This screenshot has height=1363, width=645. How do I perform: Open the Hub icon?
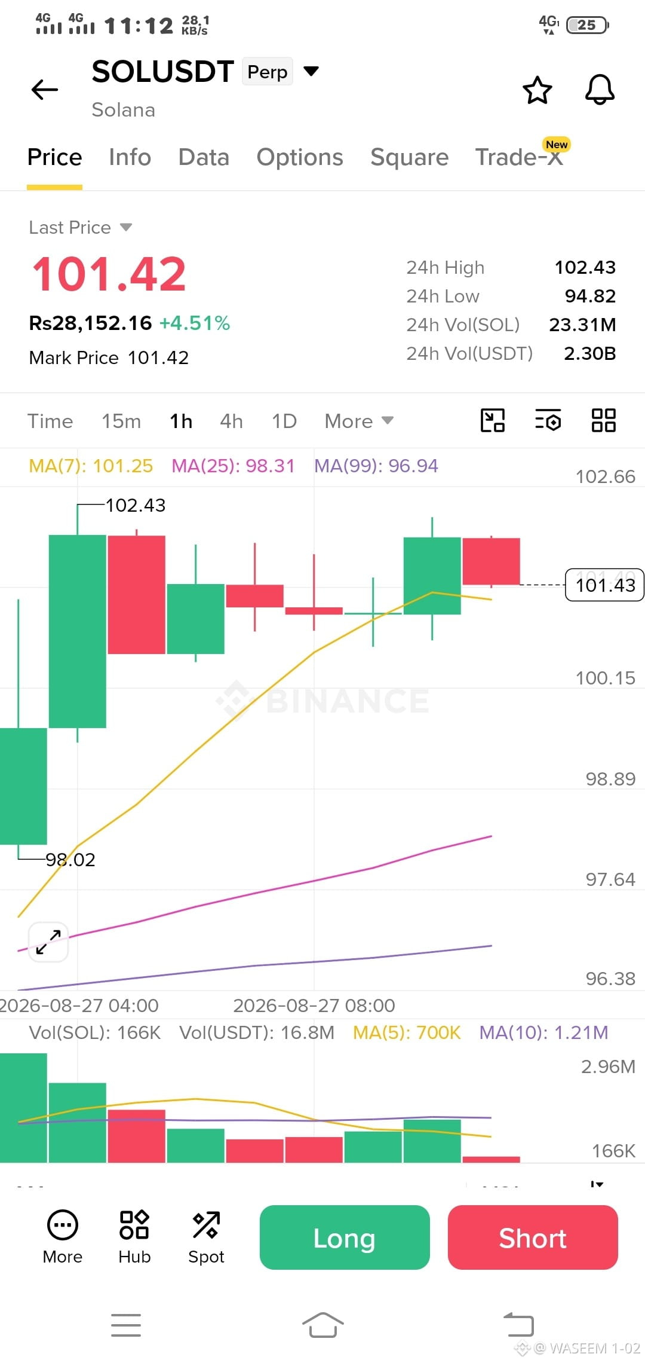coord(134,1237)
